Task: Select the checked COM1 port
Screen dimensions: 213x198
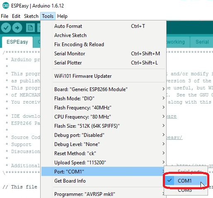Action: (x=186, y=181)
